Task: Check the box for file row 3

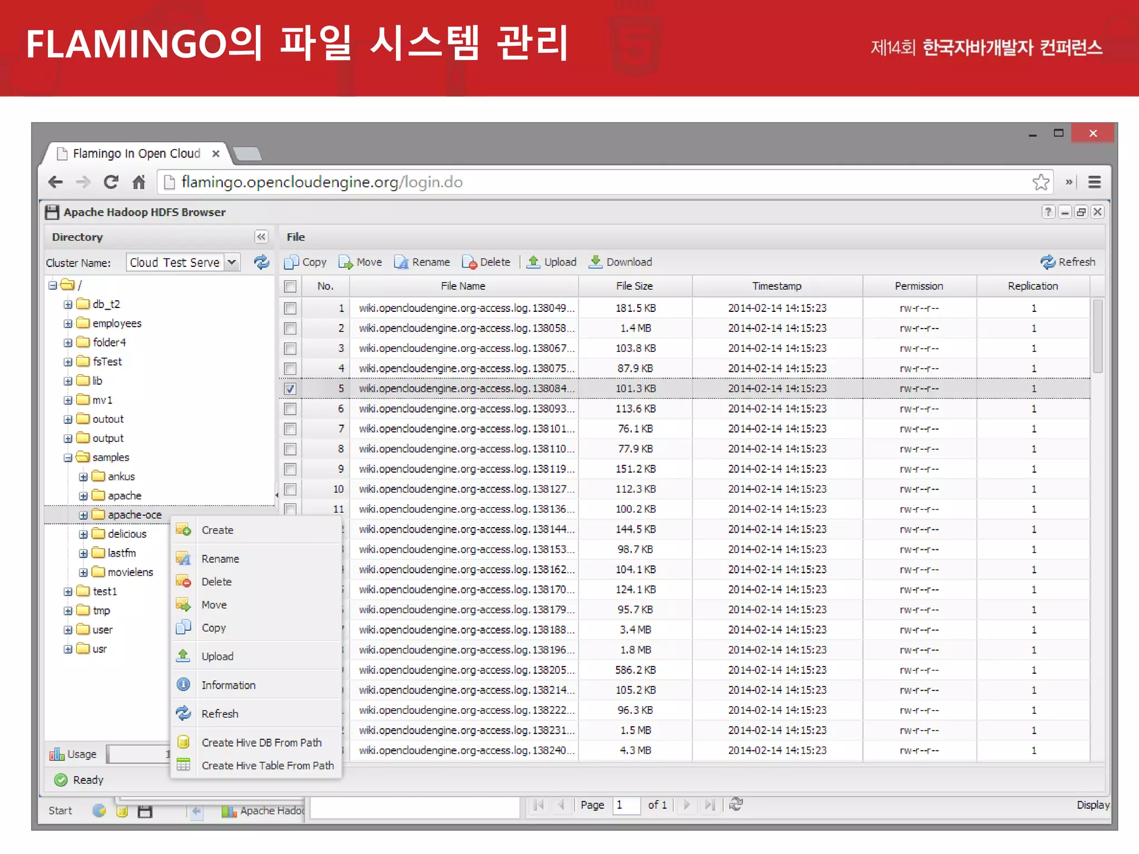Action: pyautogui.click(x=290, y=348)
